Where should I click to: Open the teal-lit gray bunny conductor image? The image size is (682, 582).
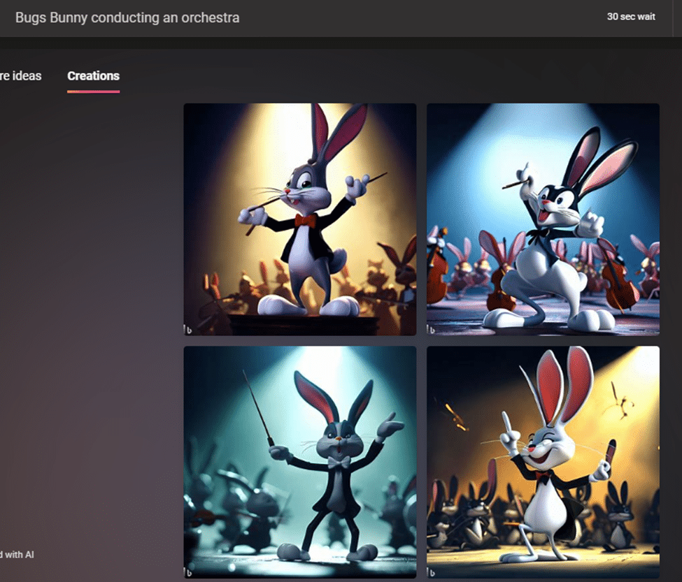pos(299,462)
